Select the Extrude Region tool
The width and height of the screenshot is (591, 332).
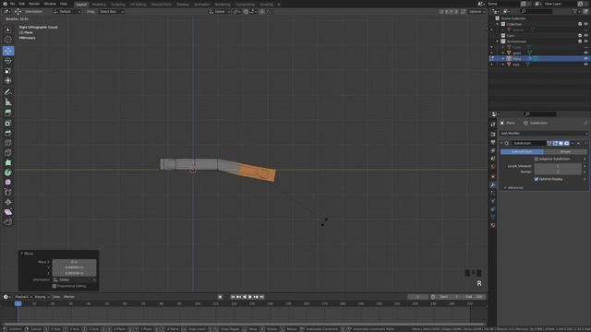(x=8, y=113)
